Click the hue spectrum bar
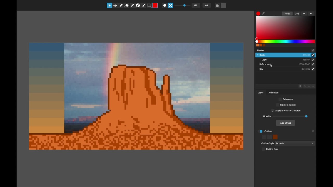This screenshot has width=333, height=187. tap(286, 42)
